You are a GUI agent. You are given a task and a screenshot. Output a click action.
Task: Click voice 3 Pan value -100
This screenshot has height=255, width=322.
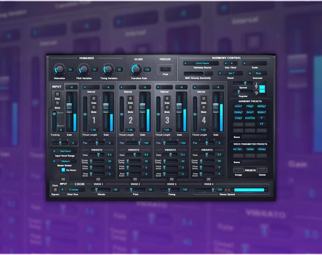coord(183,143)
